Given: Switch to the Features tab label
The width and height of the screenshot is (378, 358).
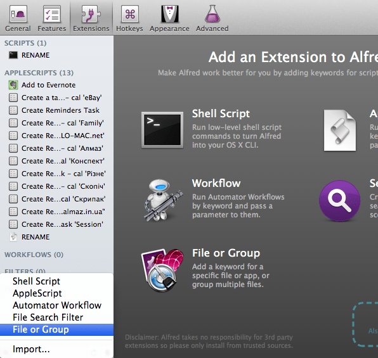Looking at the screenshot, I should point(52,29).
